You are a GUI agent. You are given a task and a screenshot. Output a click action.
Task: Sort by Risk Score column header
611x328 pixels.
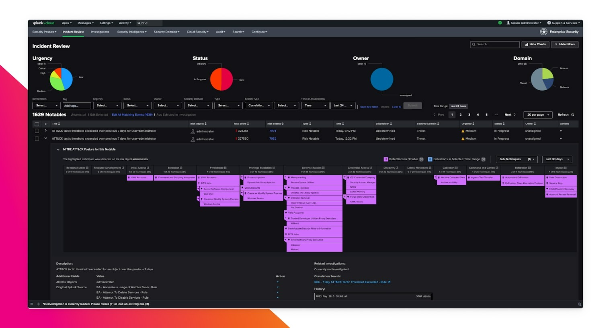coord(241,124)
